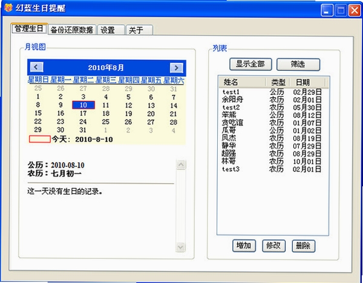Select 贪吃馆 row in list
The image size is (363, 283).
(x=272, y=123)
